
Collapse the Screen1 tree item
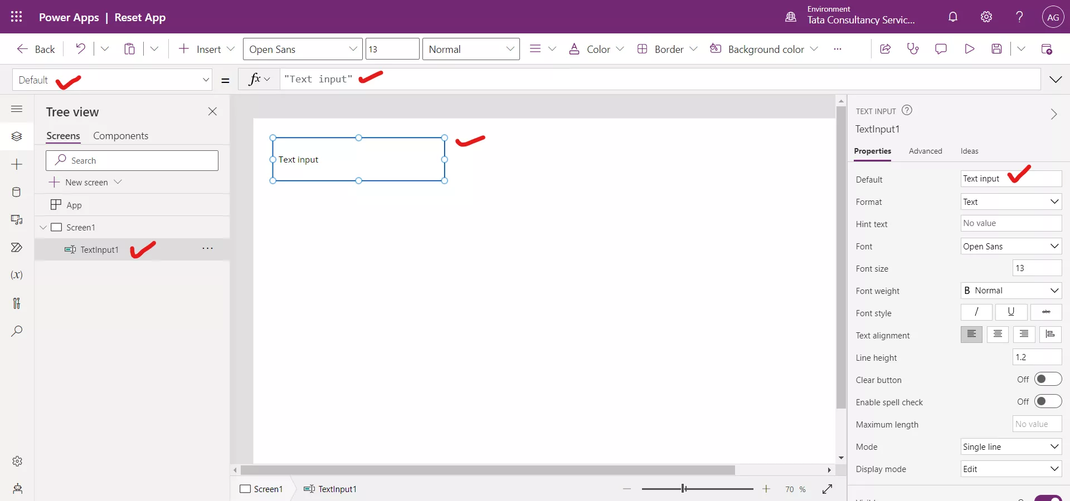tap(43, 227)
